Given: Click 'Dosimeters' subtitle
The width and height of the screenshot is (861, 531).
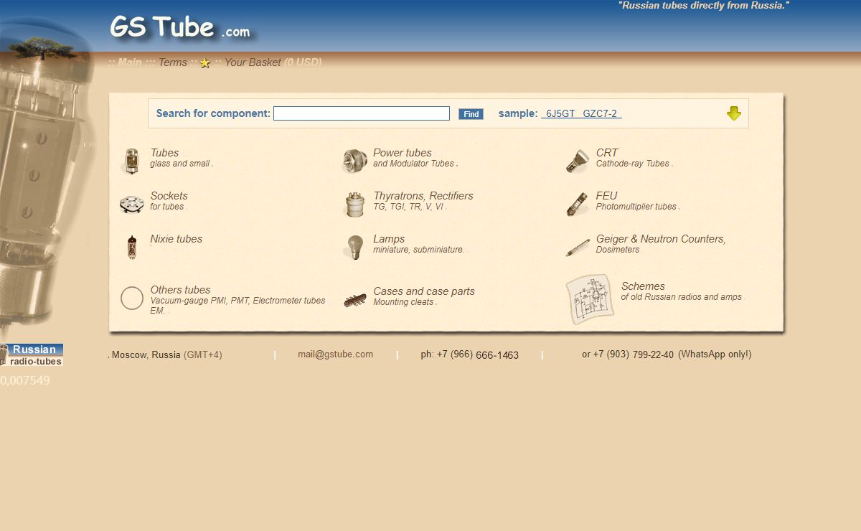Looking at the screenshot, I should pos(618,250).
